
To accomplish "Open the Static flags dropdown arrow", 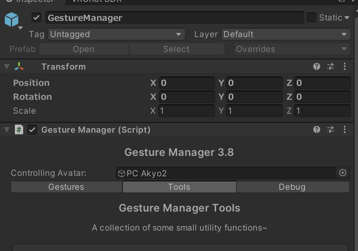I will (346, 18).
